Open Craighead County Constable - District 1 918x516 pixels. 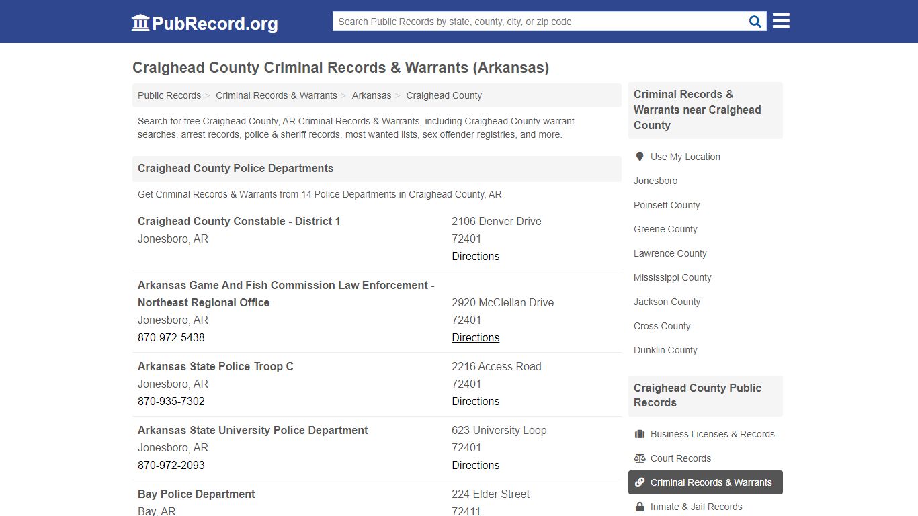point(239,221)
